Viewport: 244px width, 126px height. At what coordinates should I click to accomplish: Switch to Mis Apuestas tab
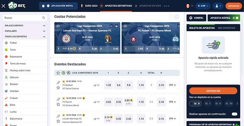227,28
